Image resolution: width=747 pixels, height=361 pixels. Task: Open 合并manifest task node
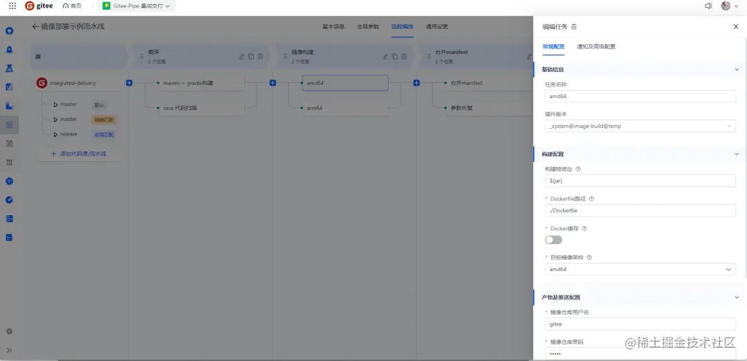489,83
